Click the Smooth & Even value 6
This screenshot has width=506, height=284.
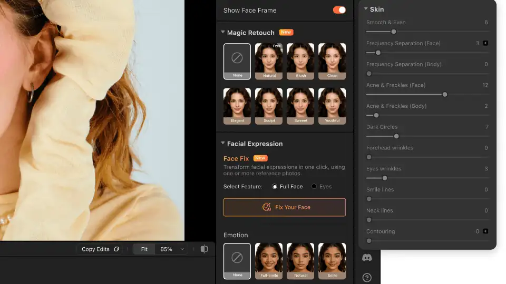click(x=486, y=22)
